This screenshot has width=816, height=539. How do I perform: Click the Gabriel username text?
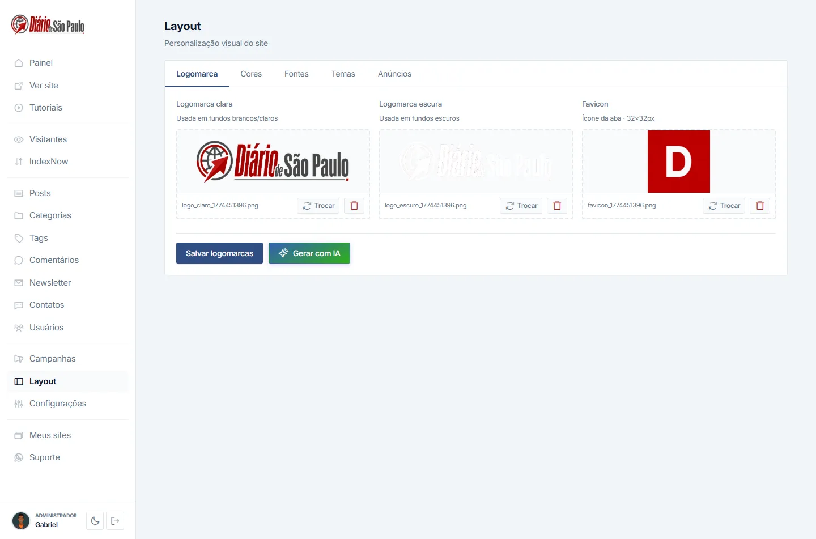[46, 525]
